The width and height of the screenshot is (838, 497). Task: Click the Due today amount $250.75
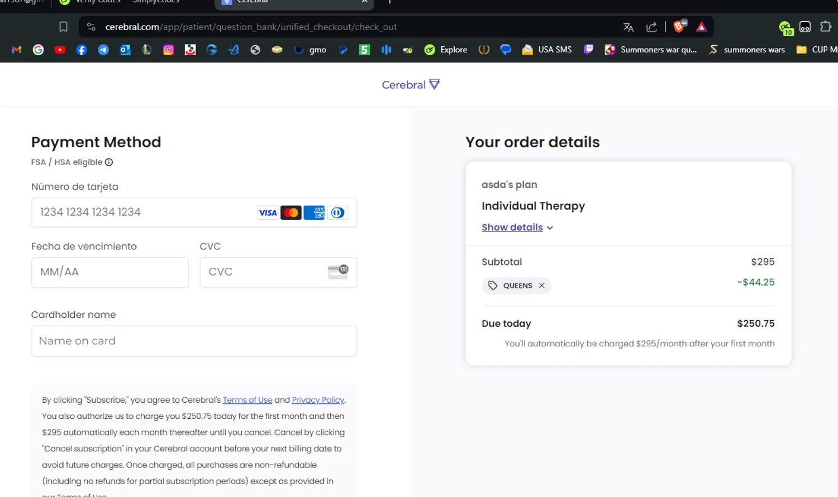[x=755, y=324]
